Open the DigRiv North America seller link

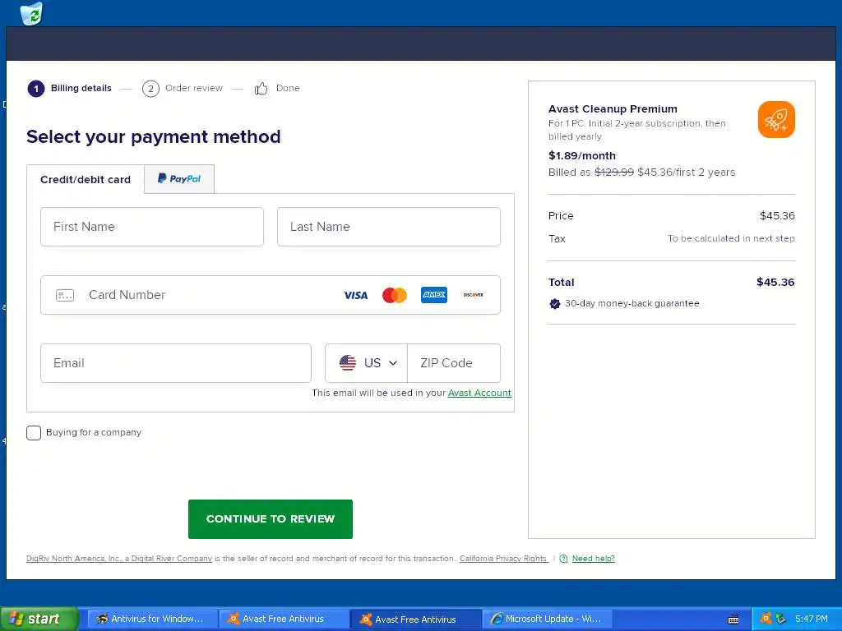tap(119, 559)
